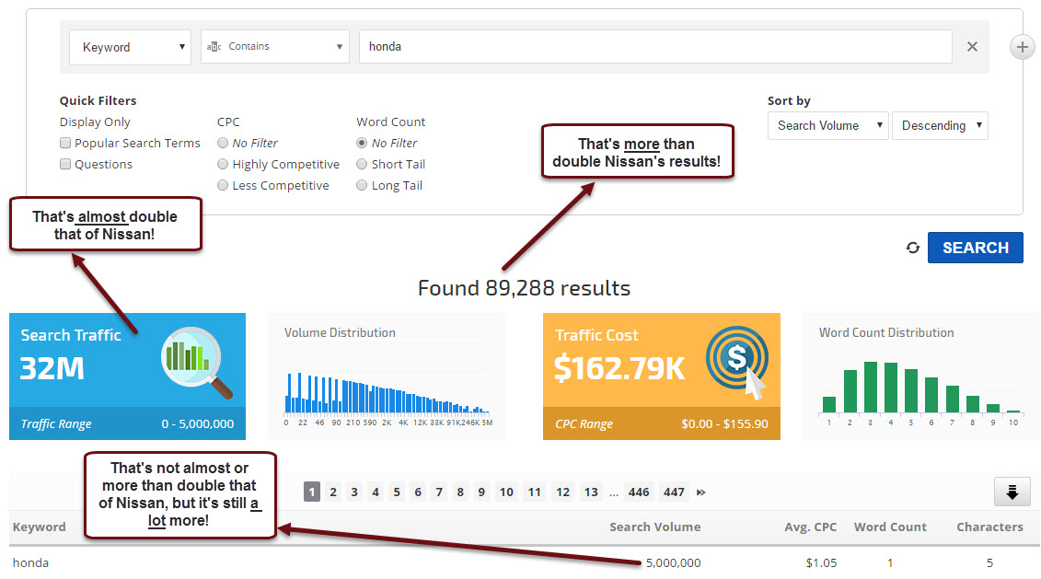Go to results page 446

(x=639, y=492)
